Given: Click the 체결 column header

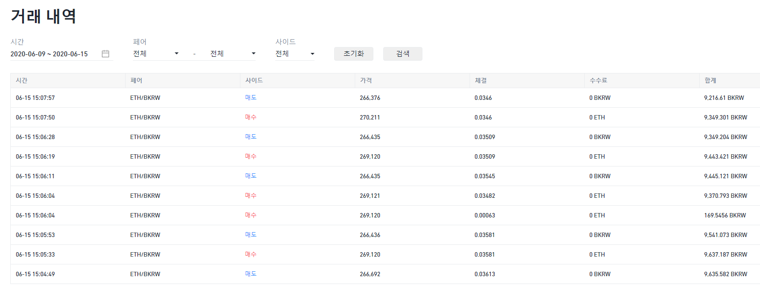Looking at the screenshot, I should (481, 81).
